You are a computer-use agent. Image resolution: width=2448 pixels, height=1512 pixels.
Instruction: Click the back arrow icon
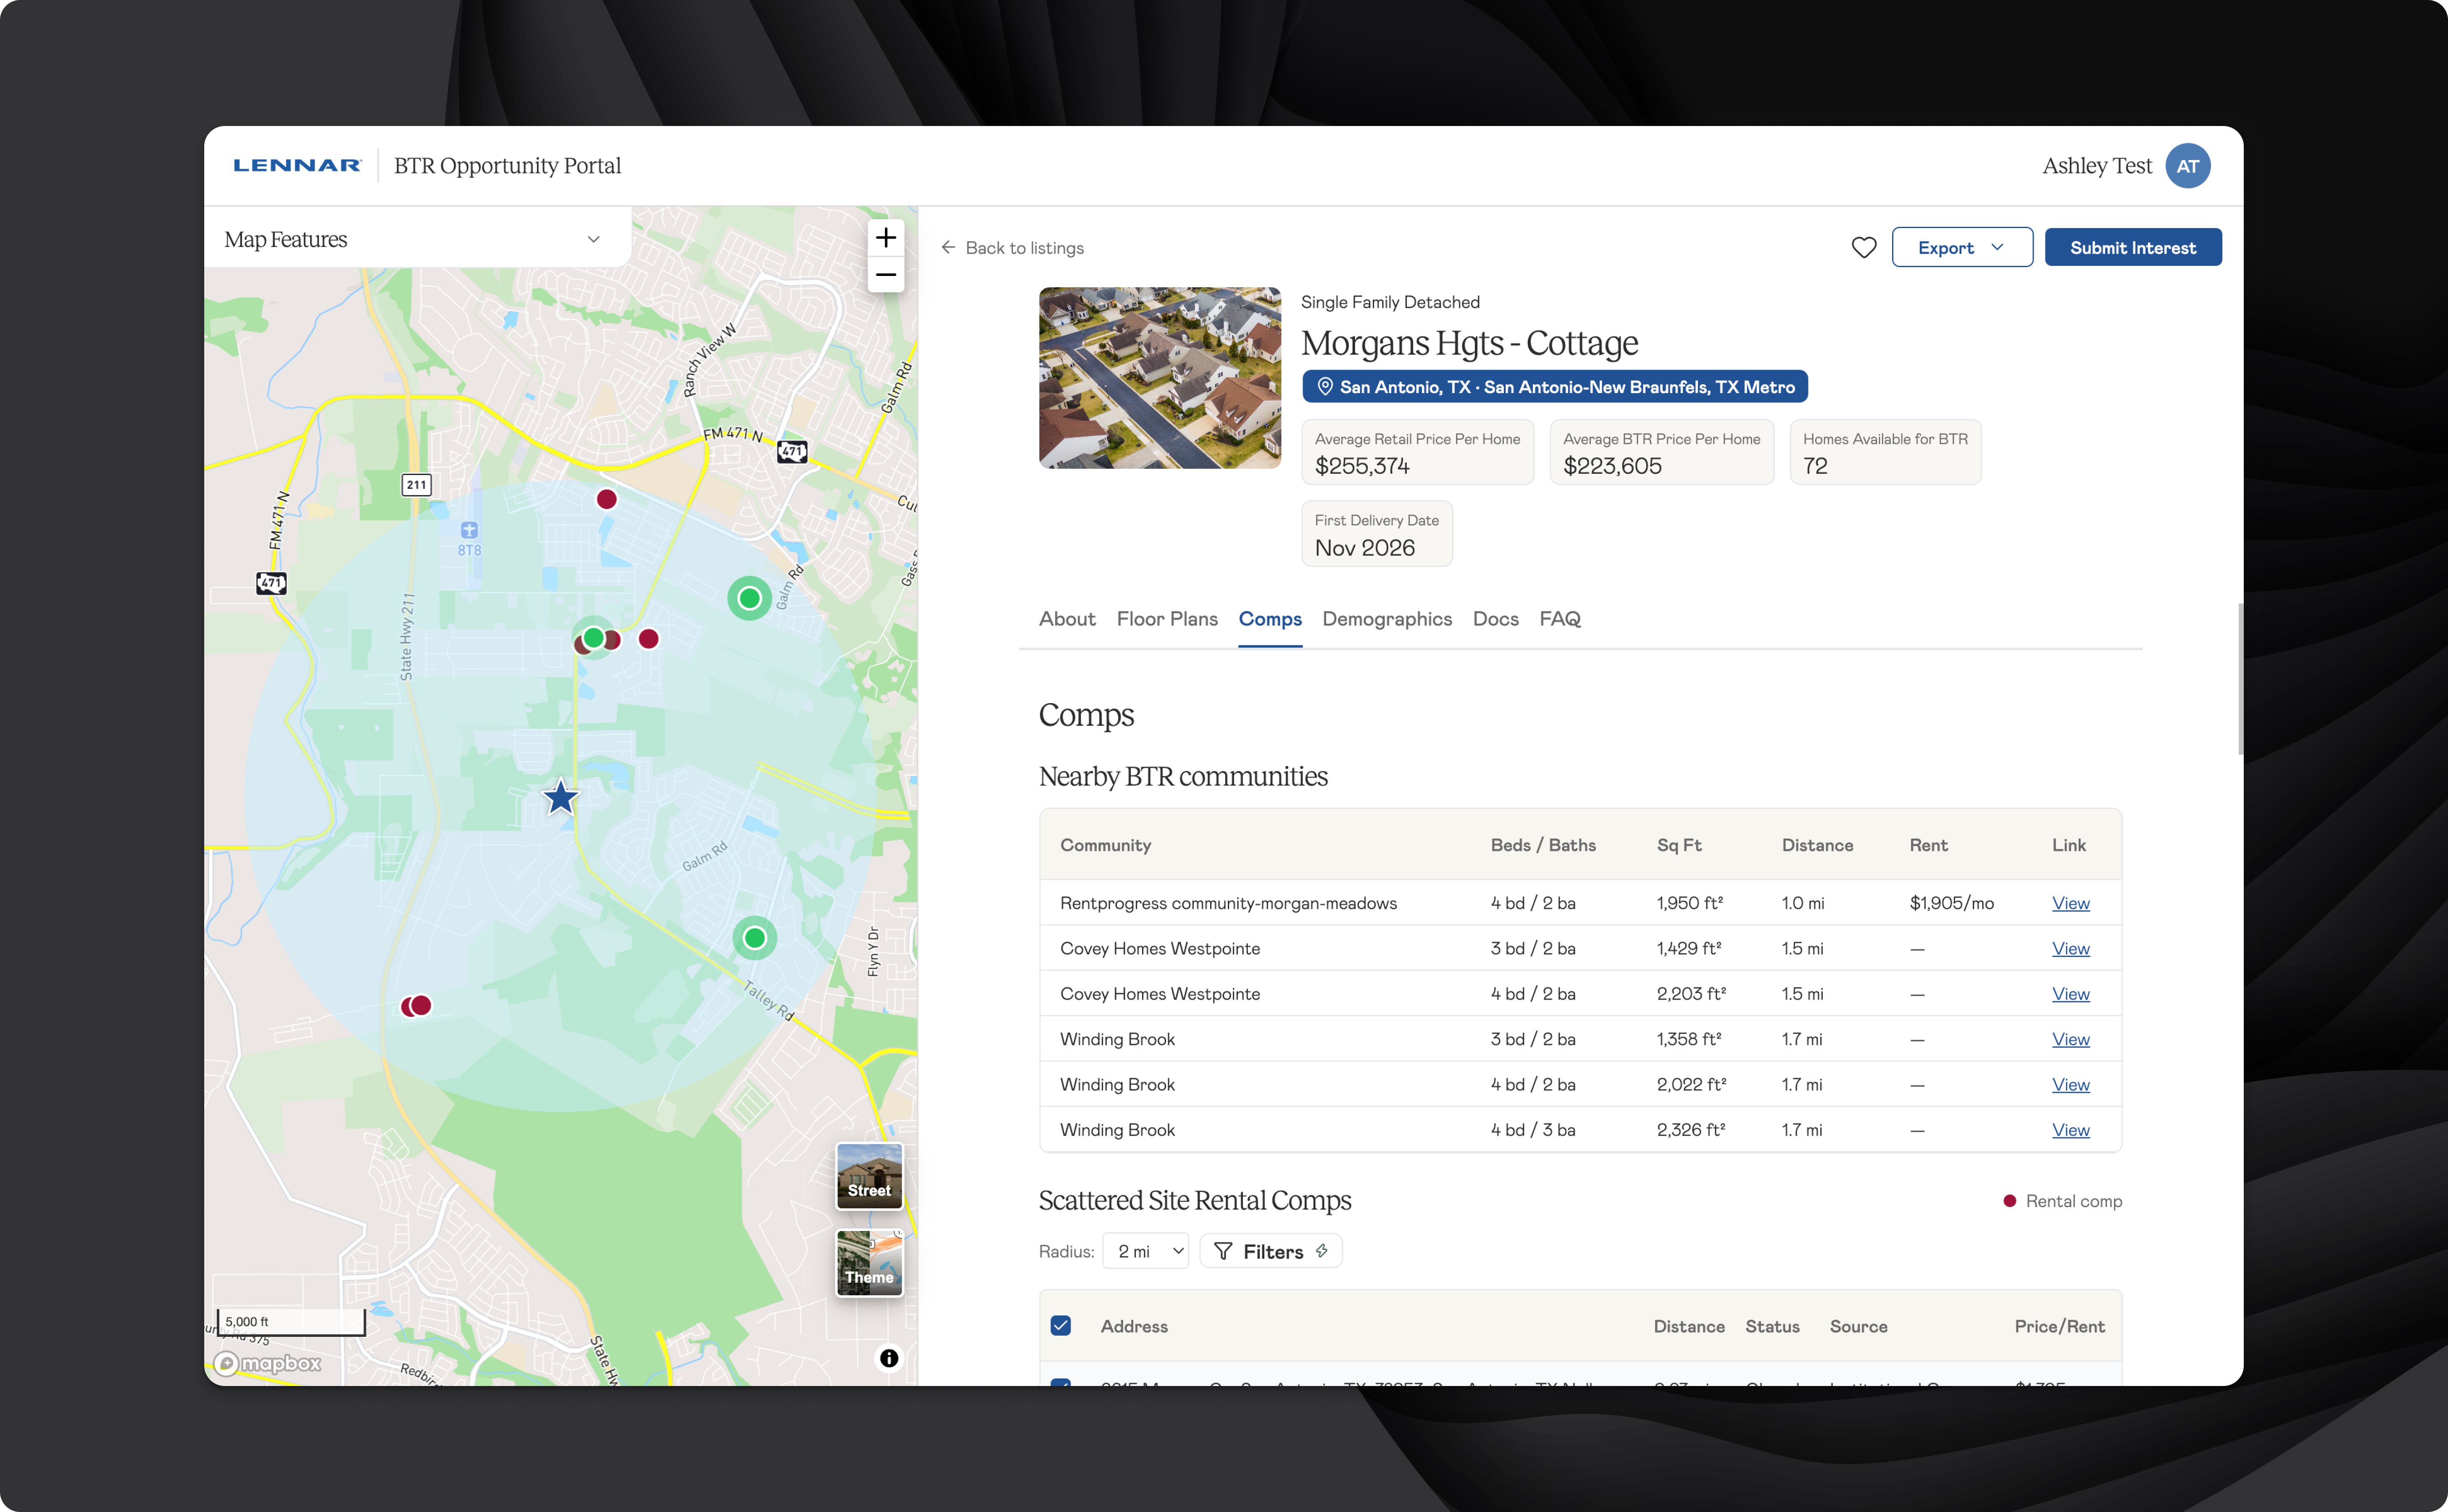(948, 247)
